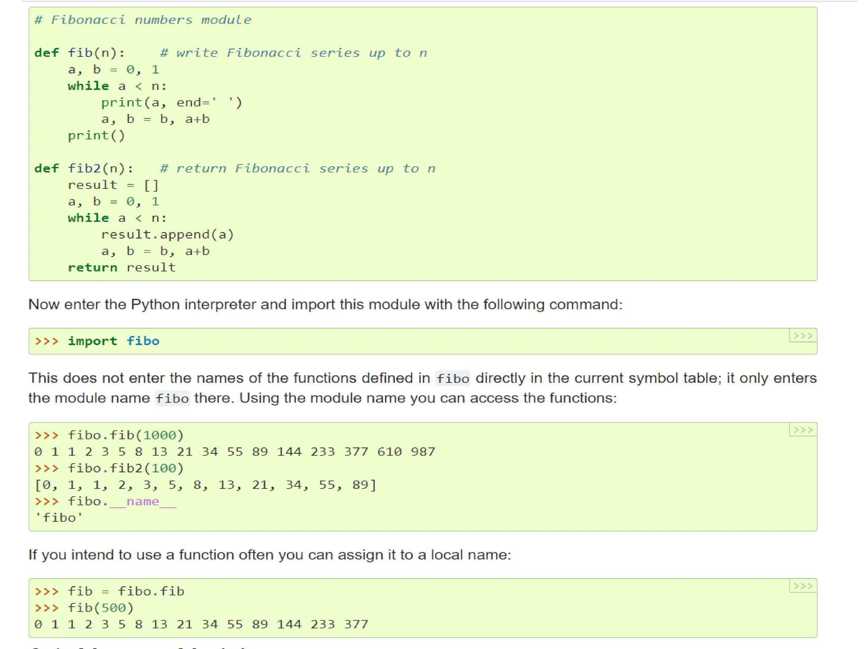The image size is (865, 649).
Task: Click the 'Now enter the Python interpreter' paragraph
Action: click(325, 305)
